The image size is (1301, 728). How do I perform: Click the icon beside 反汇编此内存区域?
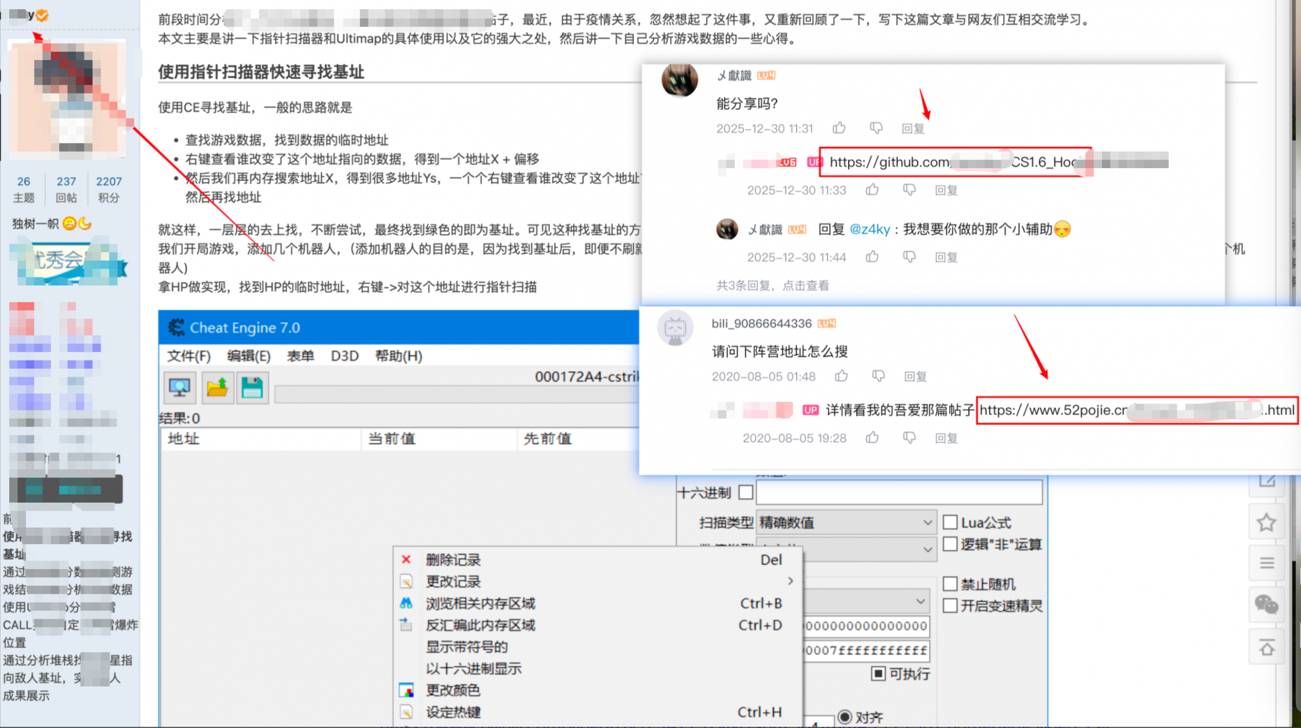[x=406, y=625]
